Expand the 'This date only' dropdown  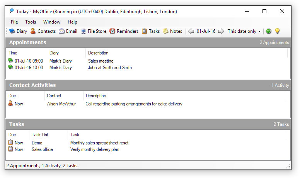pos(244,31)
